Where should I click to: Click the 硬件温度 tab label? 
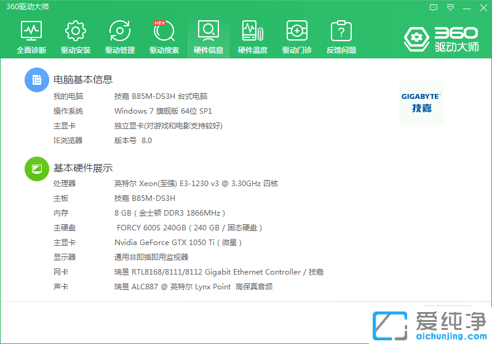pos(253,50)
